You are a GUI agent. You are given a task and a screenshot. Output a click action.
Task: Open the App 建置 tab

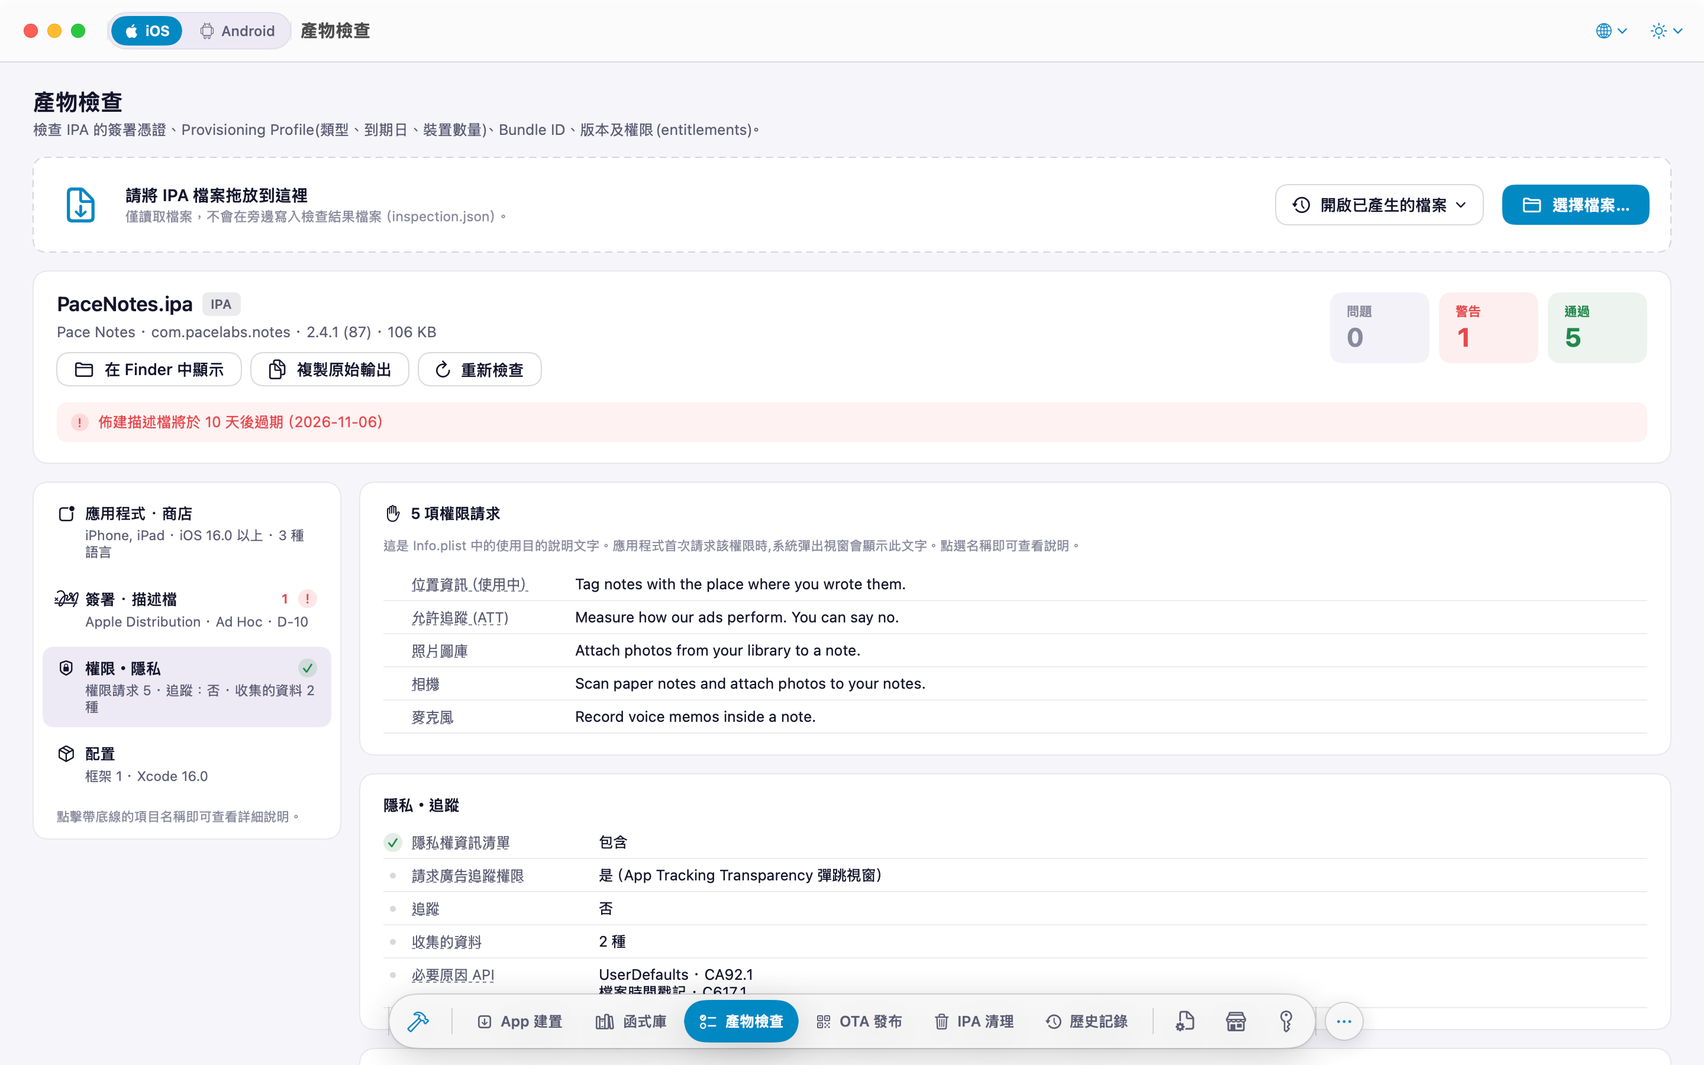pyautogui.click(x=519, y=1021)
